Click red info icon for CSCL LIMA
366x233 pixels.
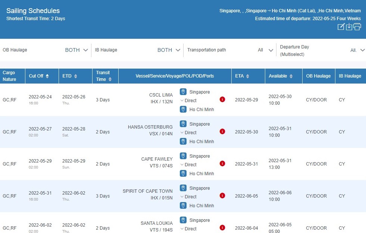(x=222, y=100)
